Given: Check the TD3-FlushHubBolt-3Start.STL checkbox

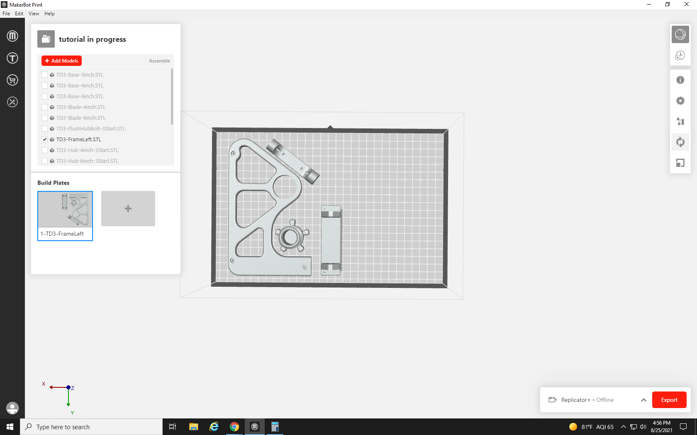Looking at the screenshot, I should [44, 129].
